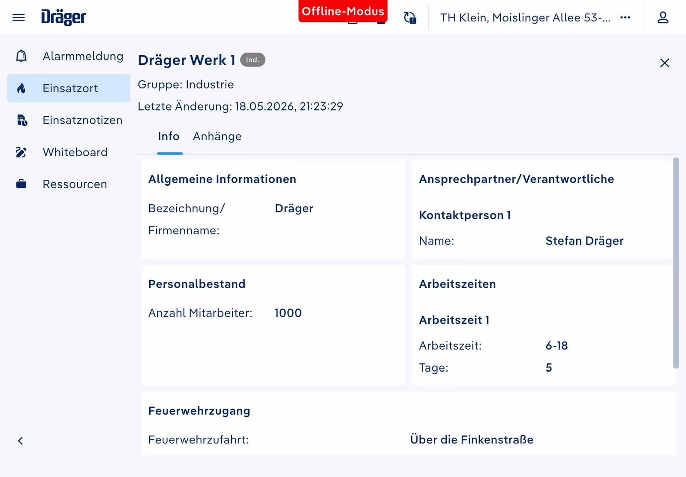
Task: Click the vertical scrollbar of the info panel
Action: click(x=676, y=263)
